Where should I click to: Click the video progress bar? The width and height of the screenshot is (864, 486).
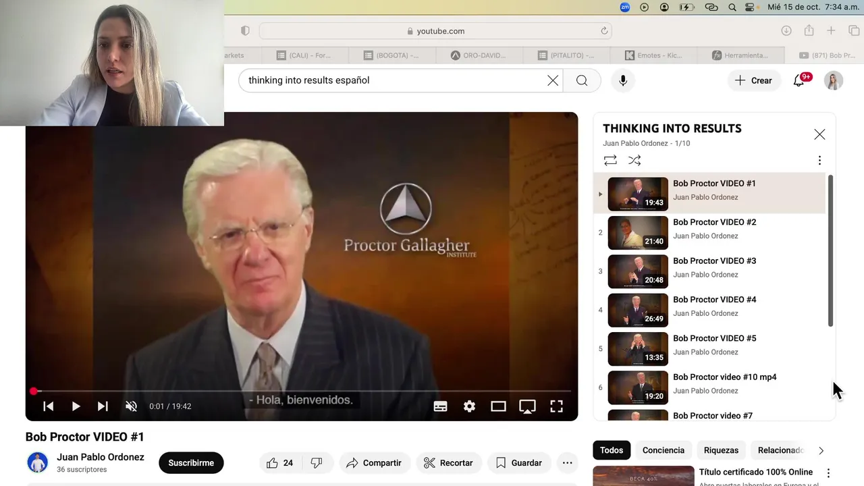pyautogui.click(x=302, y=391)
